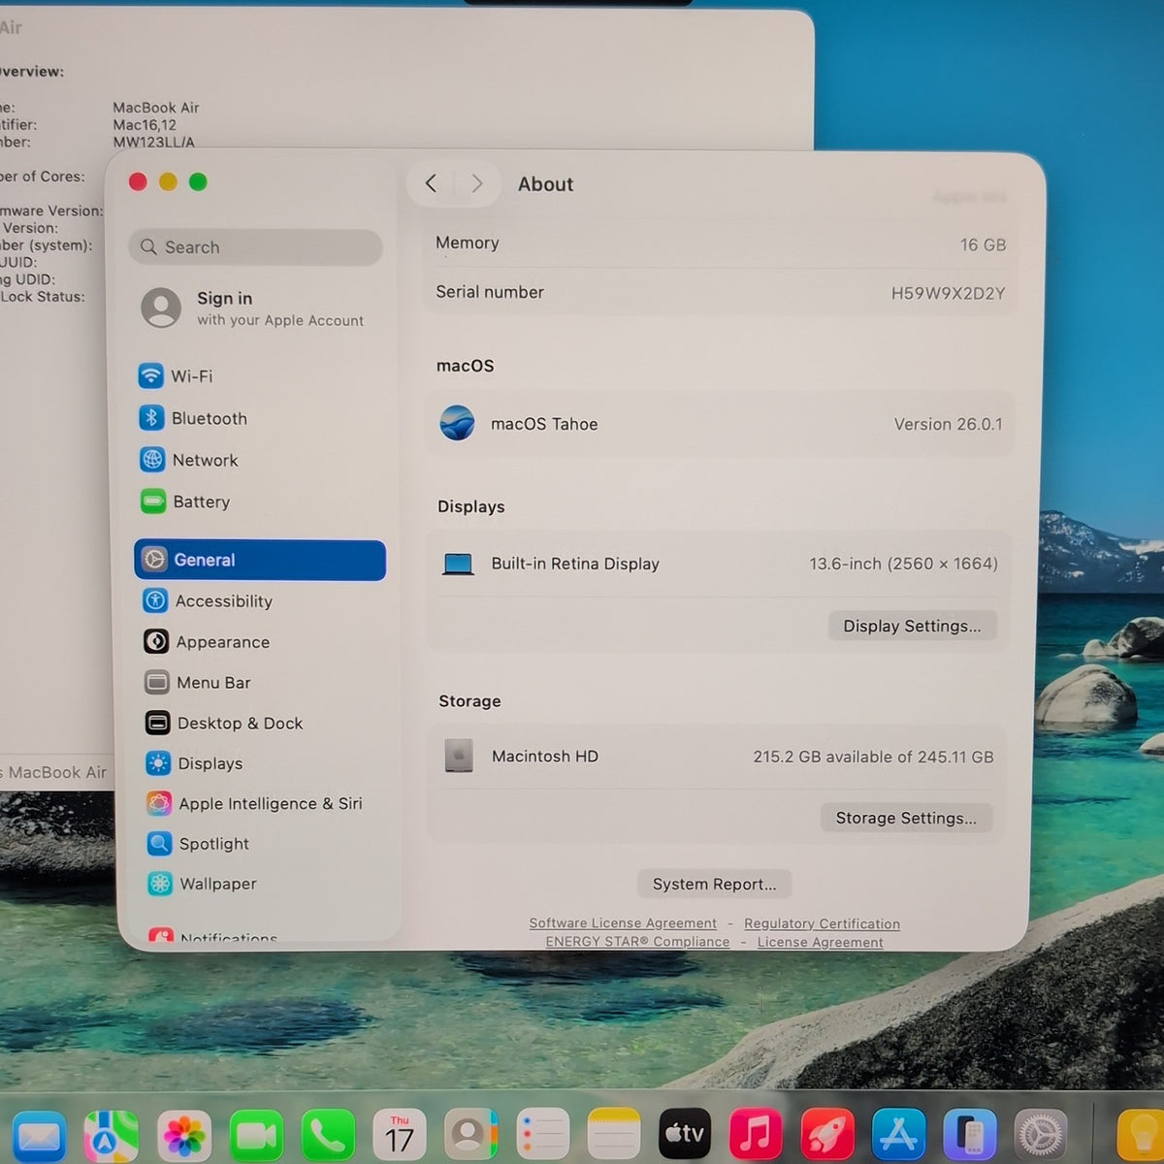Screen dimensions: 1164x1164
Task: Close the System Settings window (red button)
Action: point(138,181)
